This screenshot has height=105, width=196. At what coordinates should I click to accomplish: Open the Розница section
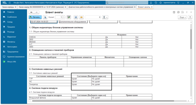pyautogui.click(x=11, y=32)
